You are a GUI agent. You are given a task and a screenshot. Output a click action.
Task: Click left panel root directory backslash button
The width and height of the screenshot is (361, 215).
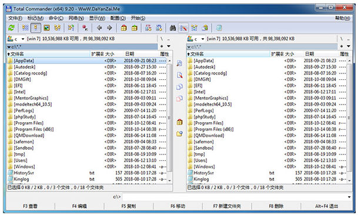[x=162, y=39]
